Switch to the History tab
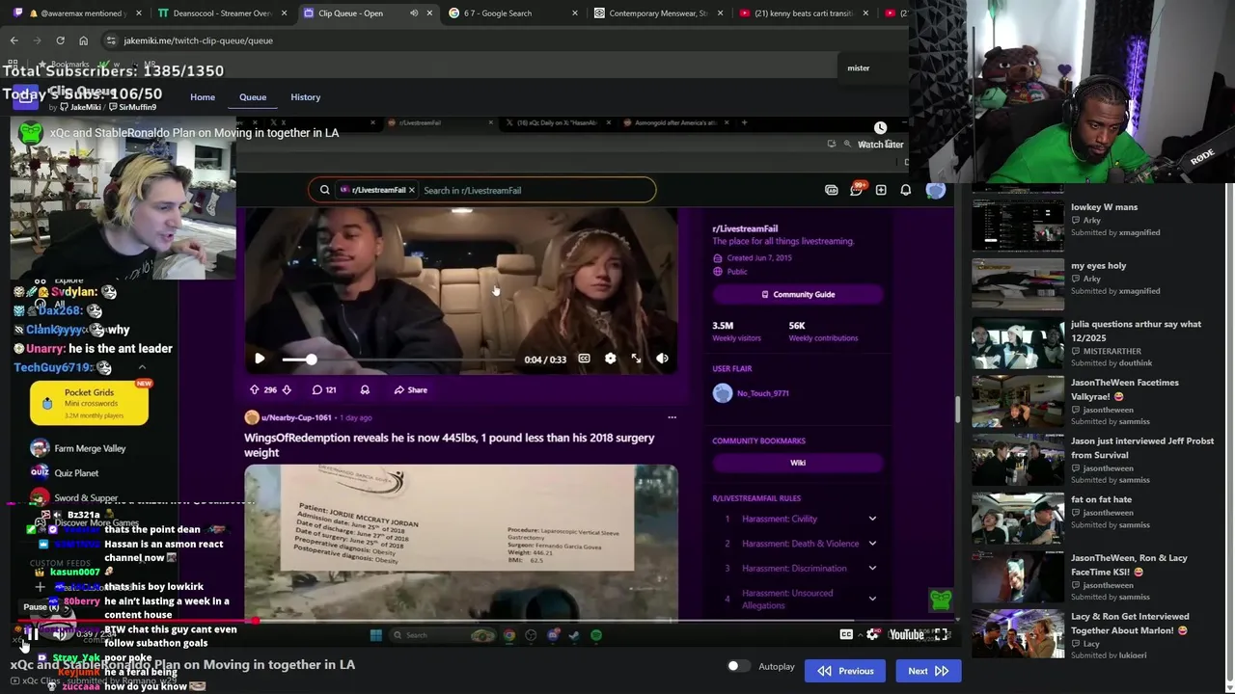Screen dimensions: 1235x694 (x=305, y=97)
